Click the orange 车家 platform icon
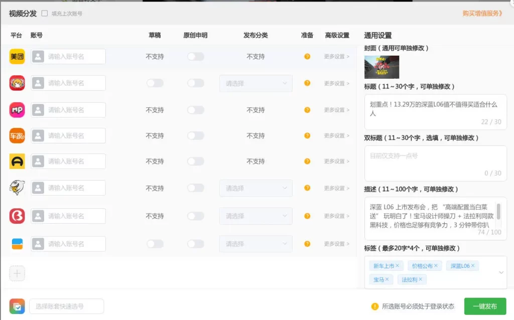 [17, 135]
